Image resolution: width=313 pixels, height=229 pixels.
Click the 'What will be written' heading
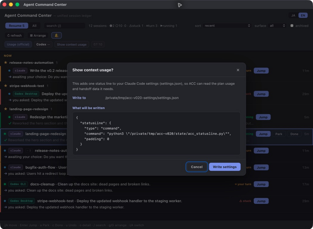88,108
